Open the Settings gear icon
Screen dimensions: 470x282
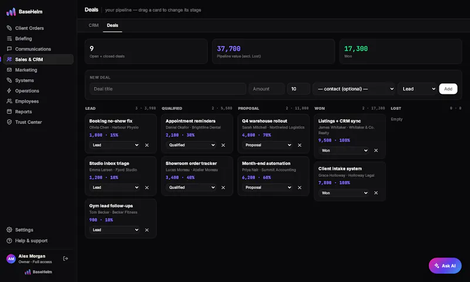(x=9, y=230)
